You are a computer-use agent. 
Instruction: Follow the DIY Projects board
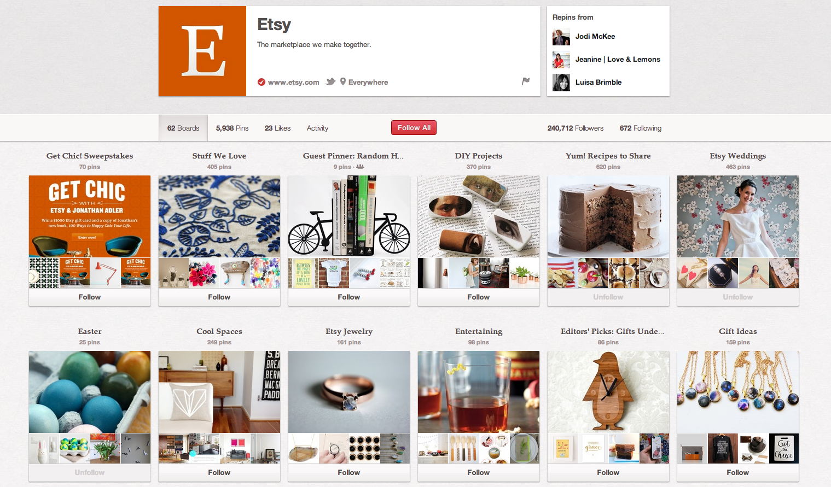[479, 297]
